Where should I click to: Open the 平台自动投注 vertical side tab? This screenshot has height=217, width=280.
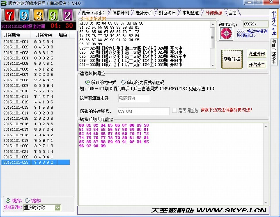coord(274,53)
